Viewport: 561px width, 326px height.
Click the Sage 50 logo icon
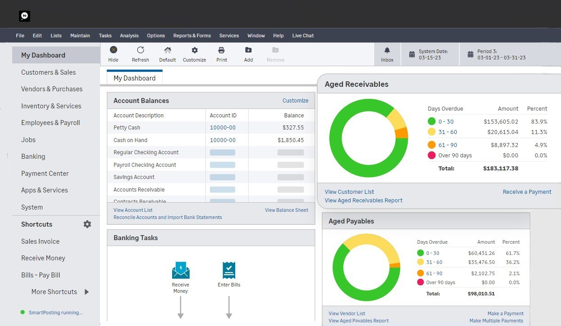(24, 16)
